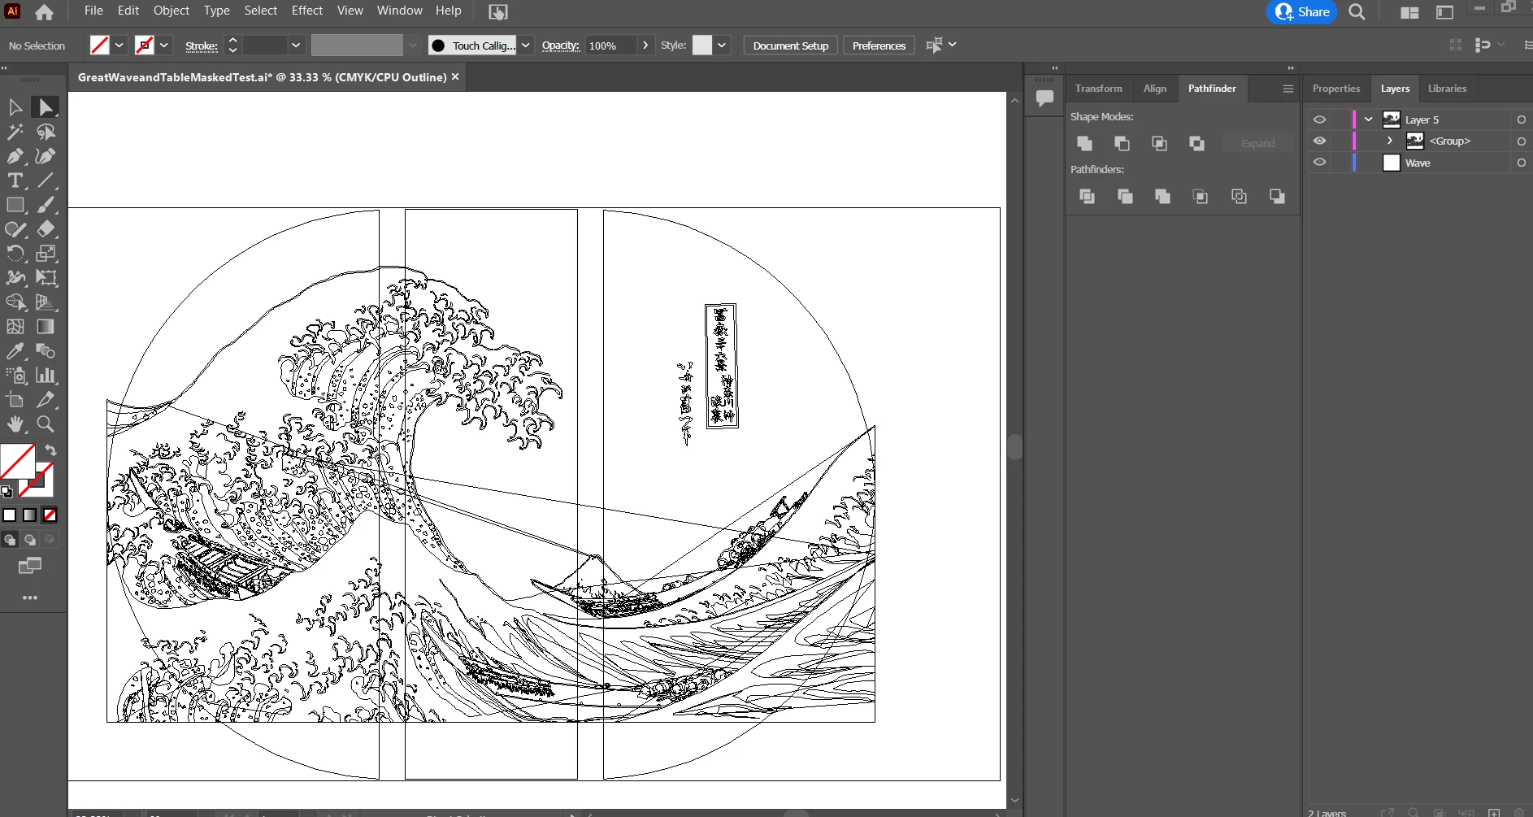This screenshot has width=1533, height=817.
Task: Select the Line Segment tool
Action: coord(46,180)
